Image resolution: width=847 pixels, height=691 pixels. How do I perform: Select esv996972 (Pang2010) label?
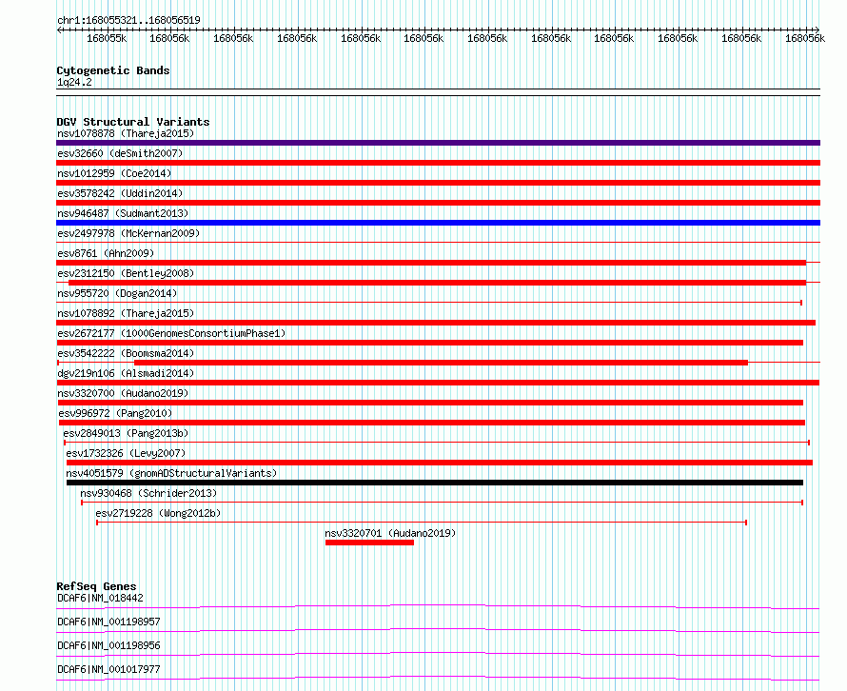click(115, 413)
